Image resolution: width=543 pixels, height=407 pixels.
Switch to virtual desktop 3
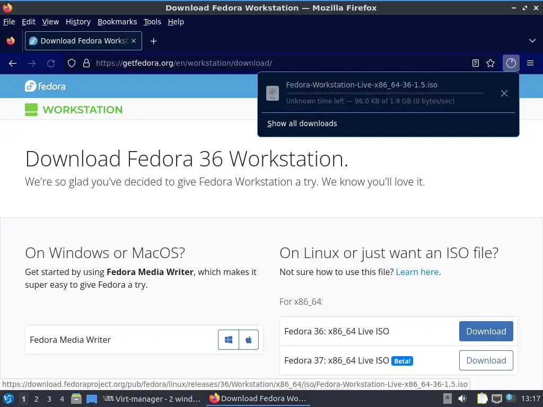click(49, 399)
